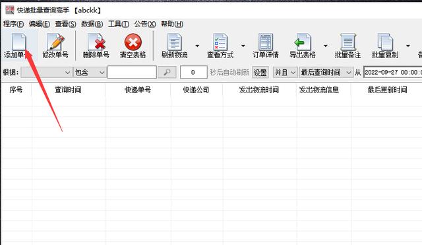
Task: Click the magnifier search button
Action: (167, 72)
